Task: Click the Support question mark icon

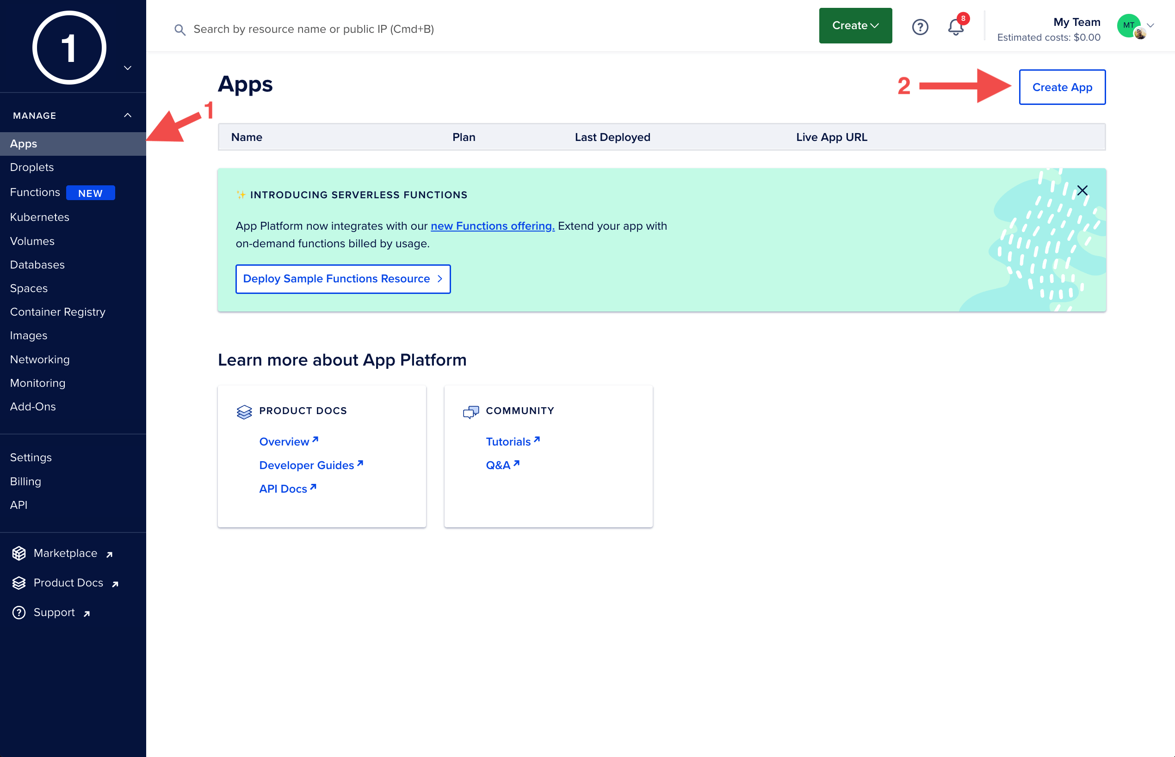Action: pos(19,612)
